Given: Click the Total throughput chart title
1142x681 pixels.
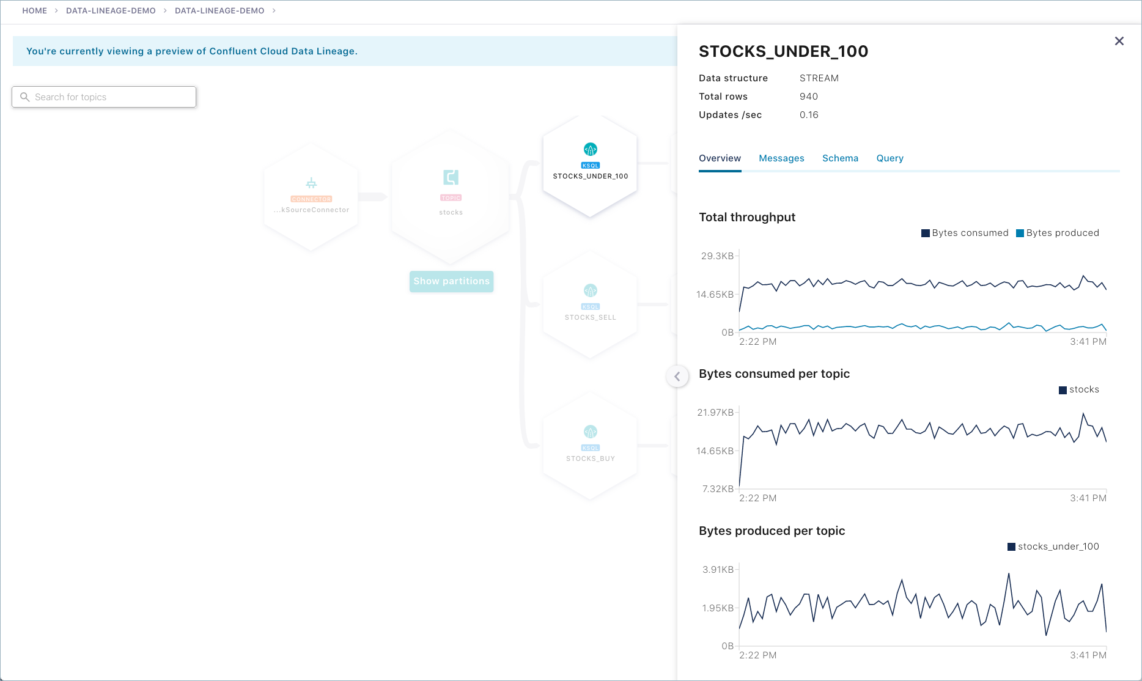Looking at the screenshot, I should 747,217.
